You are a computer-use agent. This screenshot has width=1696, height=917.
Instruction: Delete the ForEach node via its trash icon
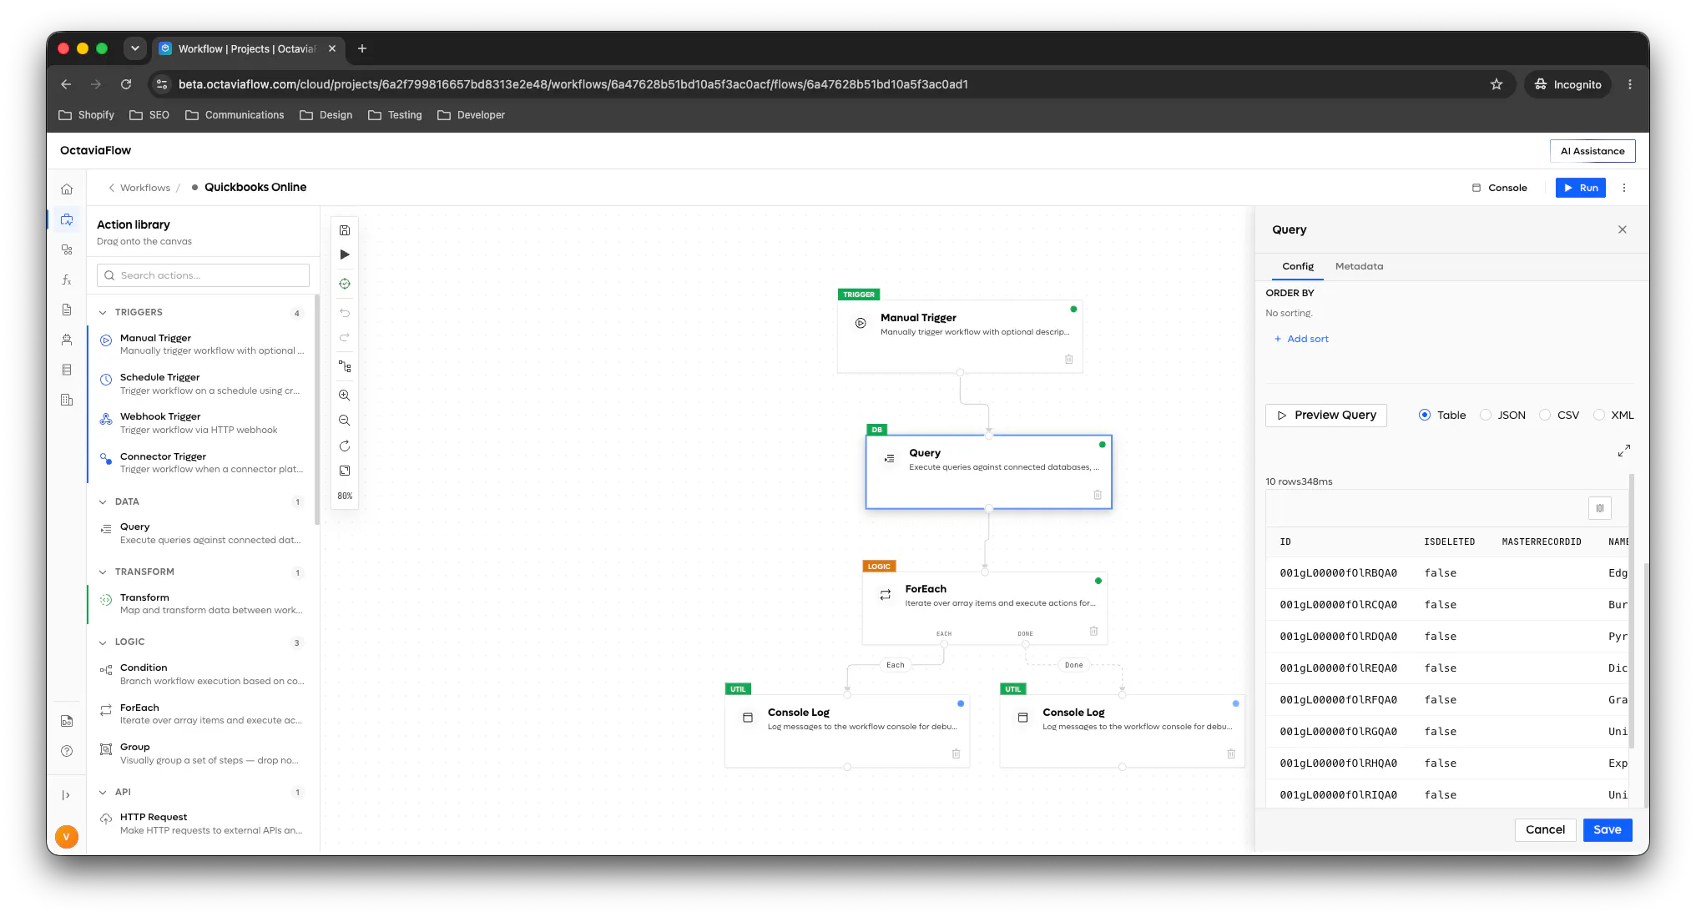pos(1093,631)
